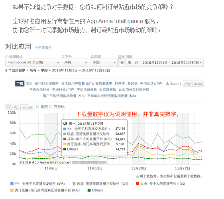
Task: Export data as CSV
Action: [x=188, y=84]
